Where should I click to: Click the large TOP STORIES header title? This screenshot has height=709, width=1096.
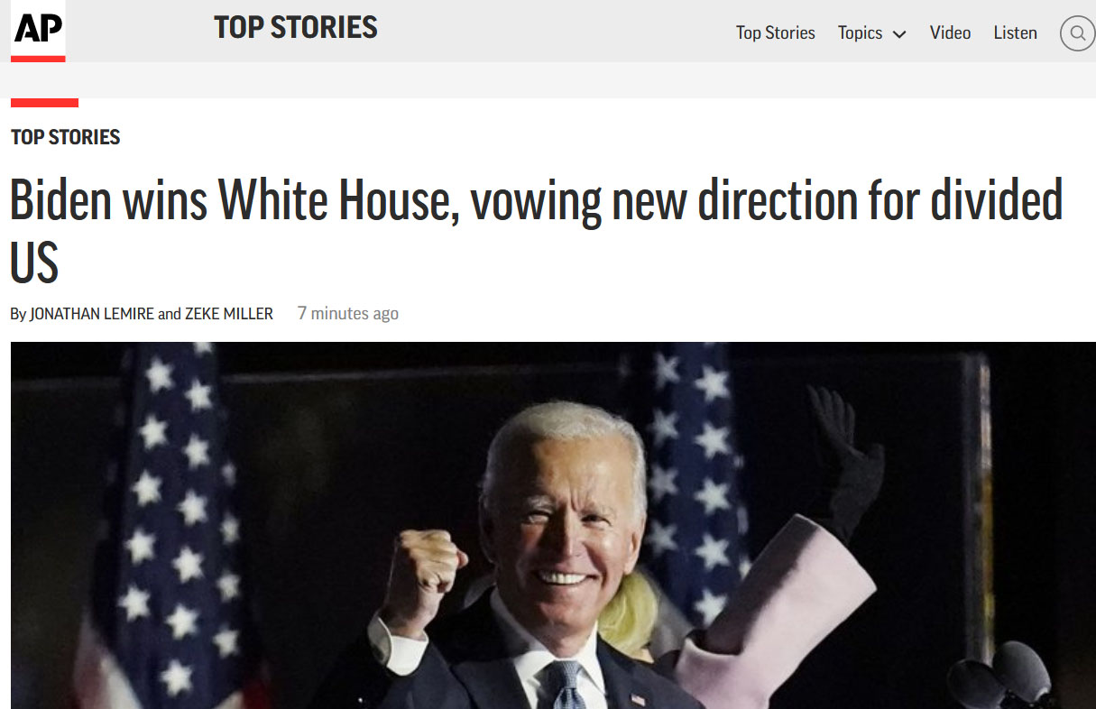point(296,28)
